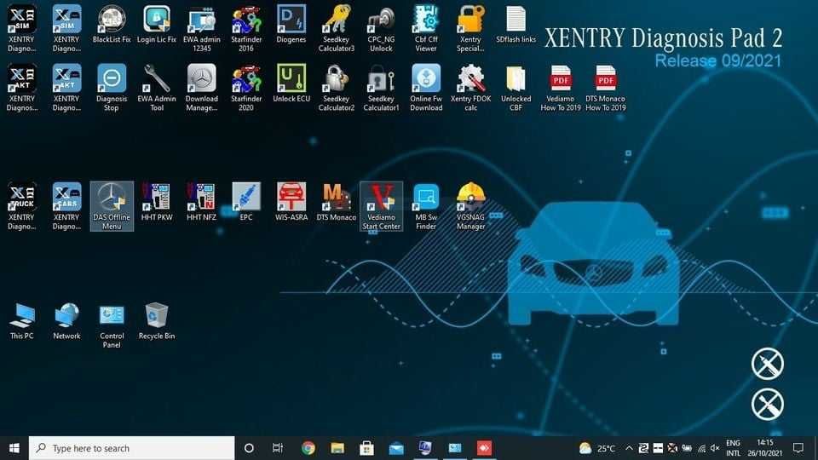Open the SDflash links file
The width and height of the screenshot is (818, 460).
516,24
